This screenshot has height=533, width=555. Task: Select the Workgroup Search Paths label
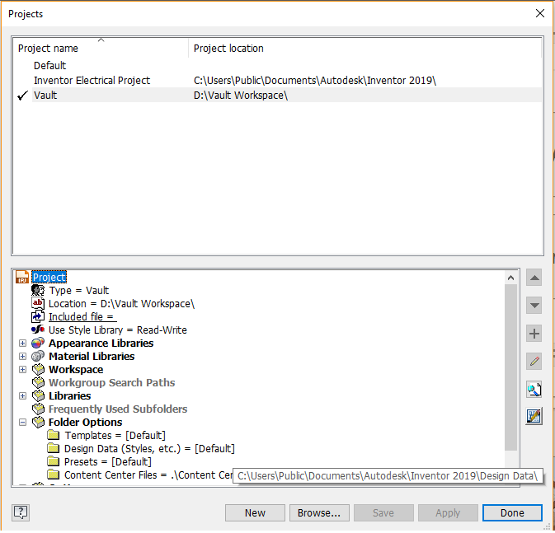[x=112, y=383]
